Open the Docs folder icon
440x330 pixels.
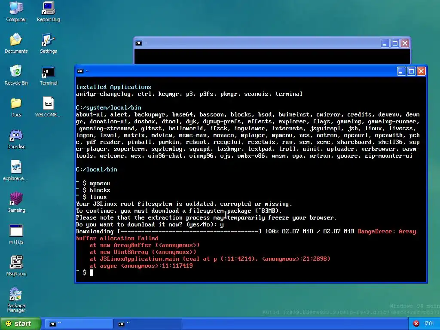(16, 107)
